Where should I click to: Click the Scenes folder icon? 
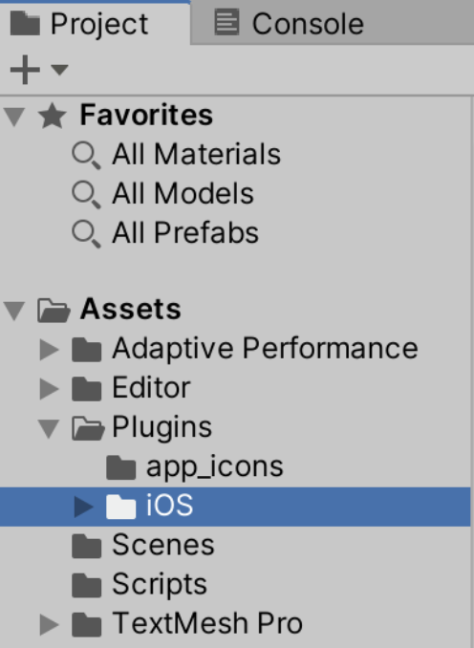pos(86,546)
